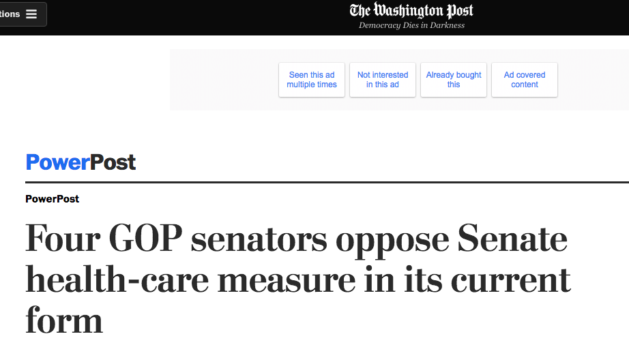The height and width of the screenshot is (345, 629).
Task: Click the partially visible Sections label text
Action: point(10,14)
